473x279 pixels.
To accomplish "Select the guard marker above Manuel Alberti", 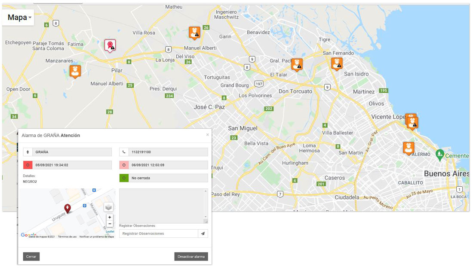I will (194, 33).
